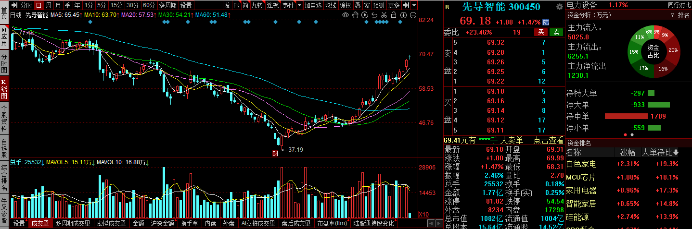The image size is (692, 229).
Task: Click the replay play-circle icon
Action: tap(365, 15)
